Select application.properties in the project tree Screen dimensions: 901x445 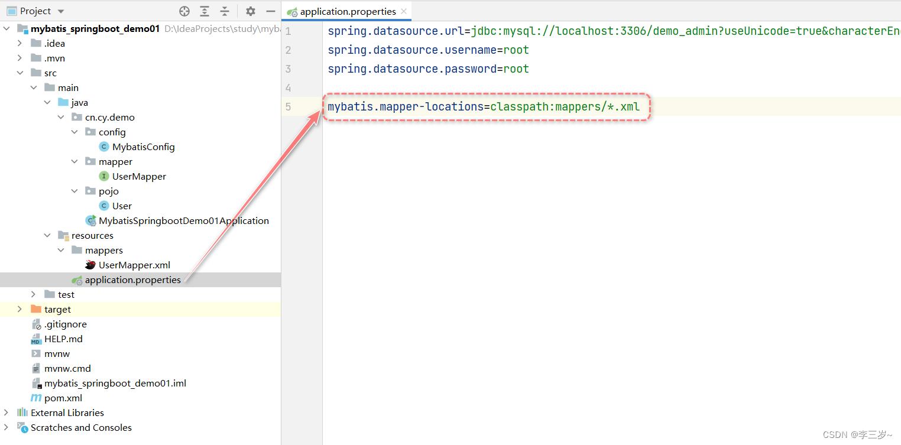click(x=133, y=280)
